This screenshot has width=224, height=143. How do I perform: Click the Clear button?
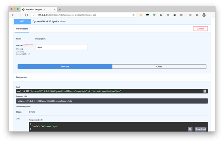point(159,66)
